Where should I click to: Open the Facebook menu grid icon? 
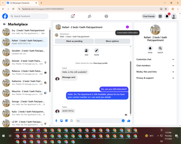pos(160,16)
